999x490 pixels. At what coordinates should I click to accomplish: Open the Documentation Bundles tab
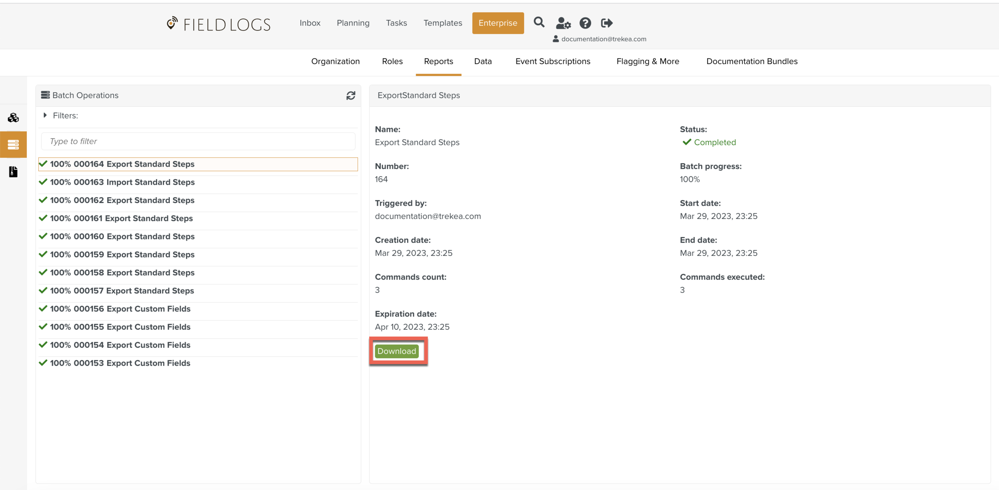[752, 61]
